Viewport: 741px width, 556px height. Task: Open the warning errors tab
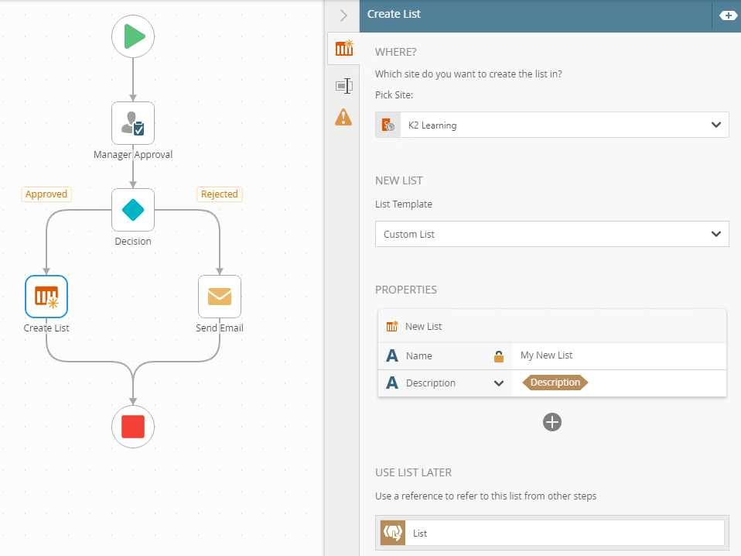click(343, 118)
